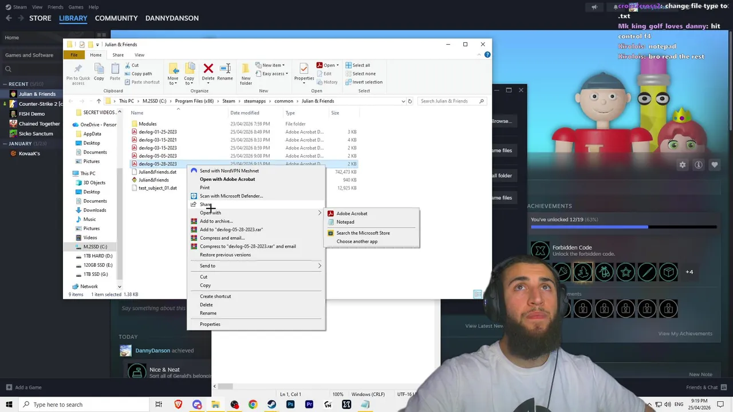Click the Steam game settings gear icon

682,165
